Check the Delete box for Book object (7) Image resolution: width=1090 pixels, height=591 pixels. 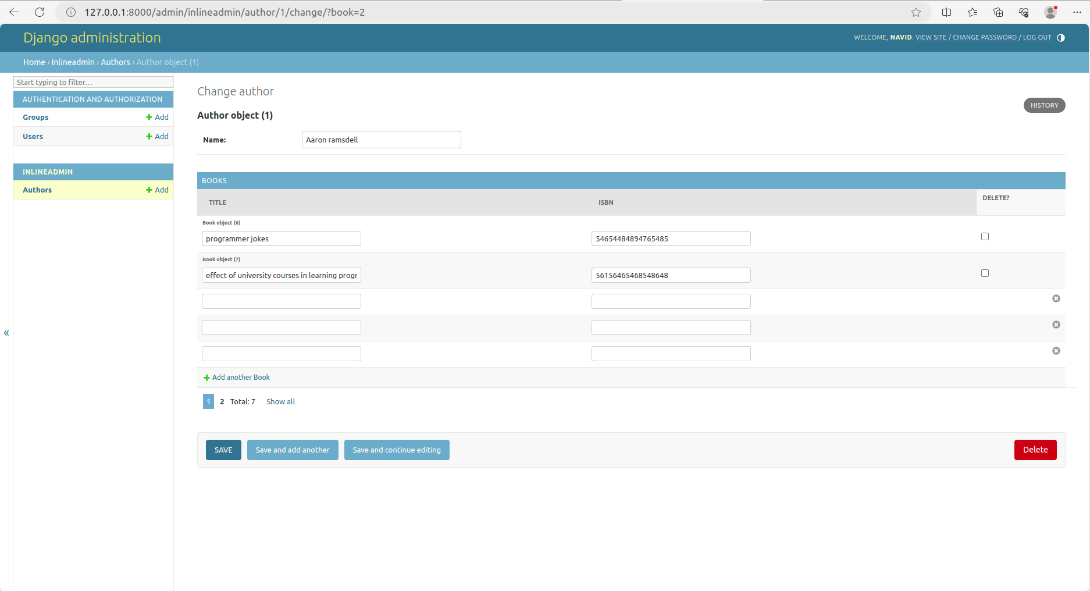985,273
